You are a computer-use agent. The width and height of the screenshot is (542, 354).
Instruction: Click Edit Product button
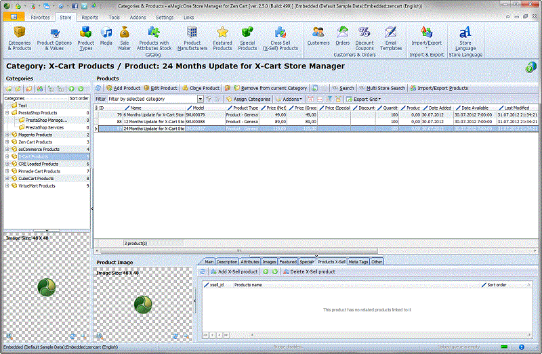pos(161,88)
